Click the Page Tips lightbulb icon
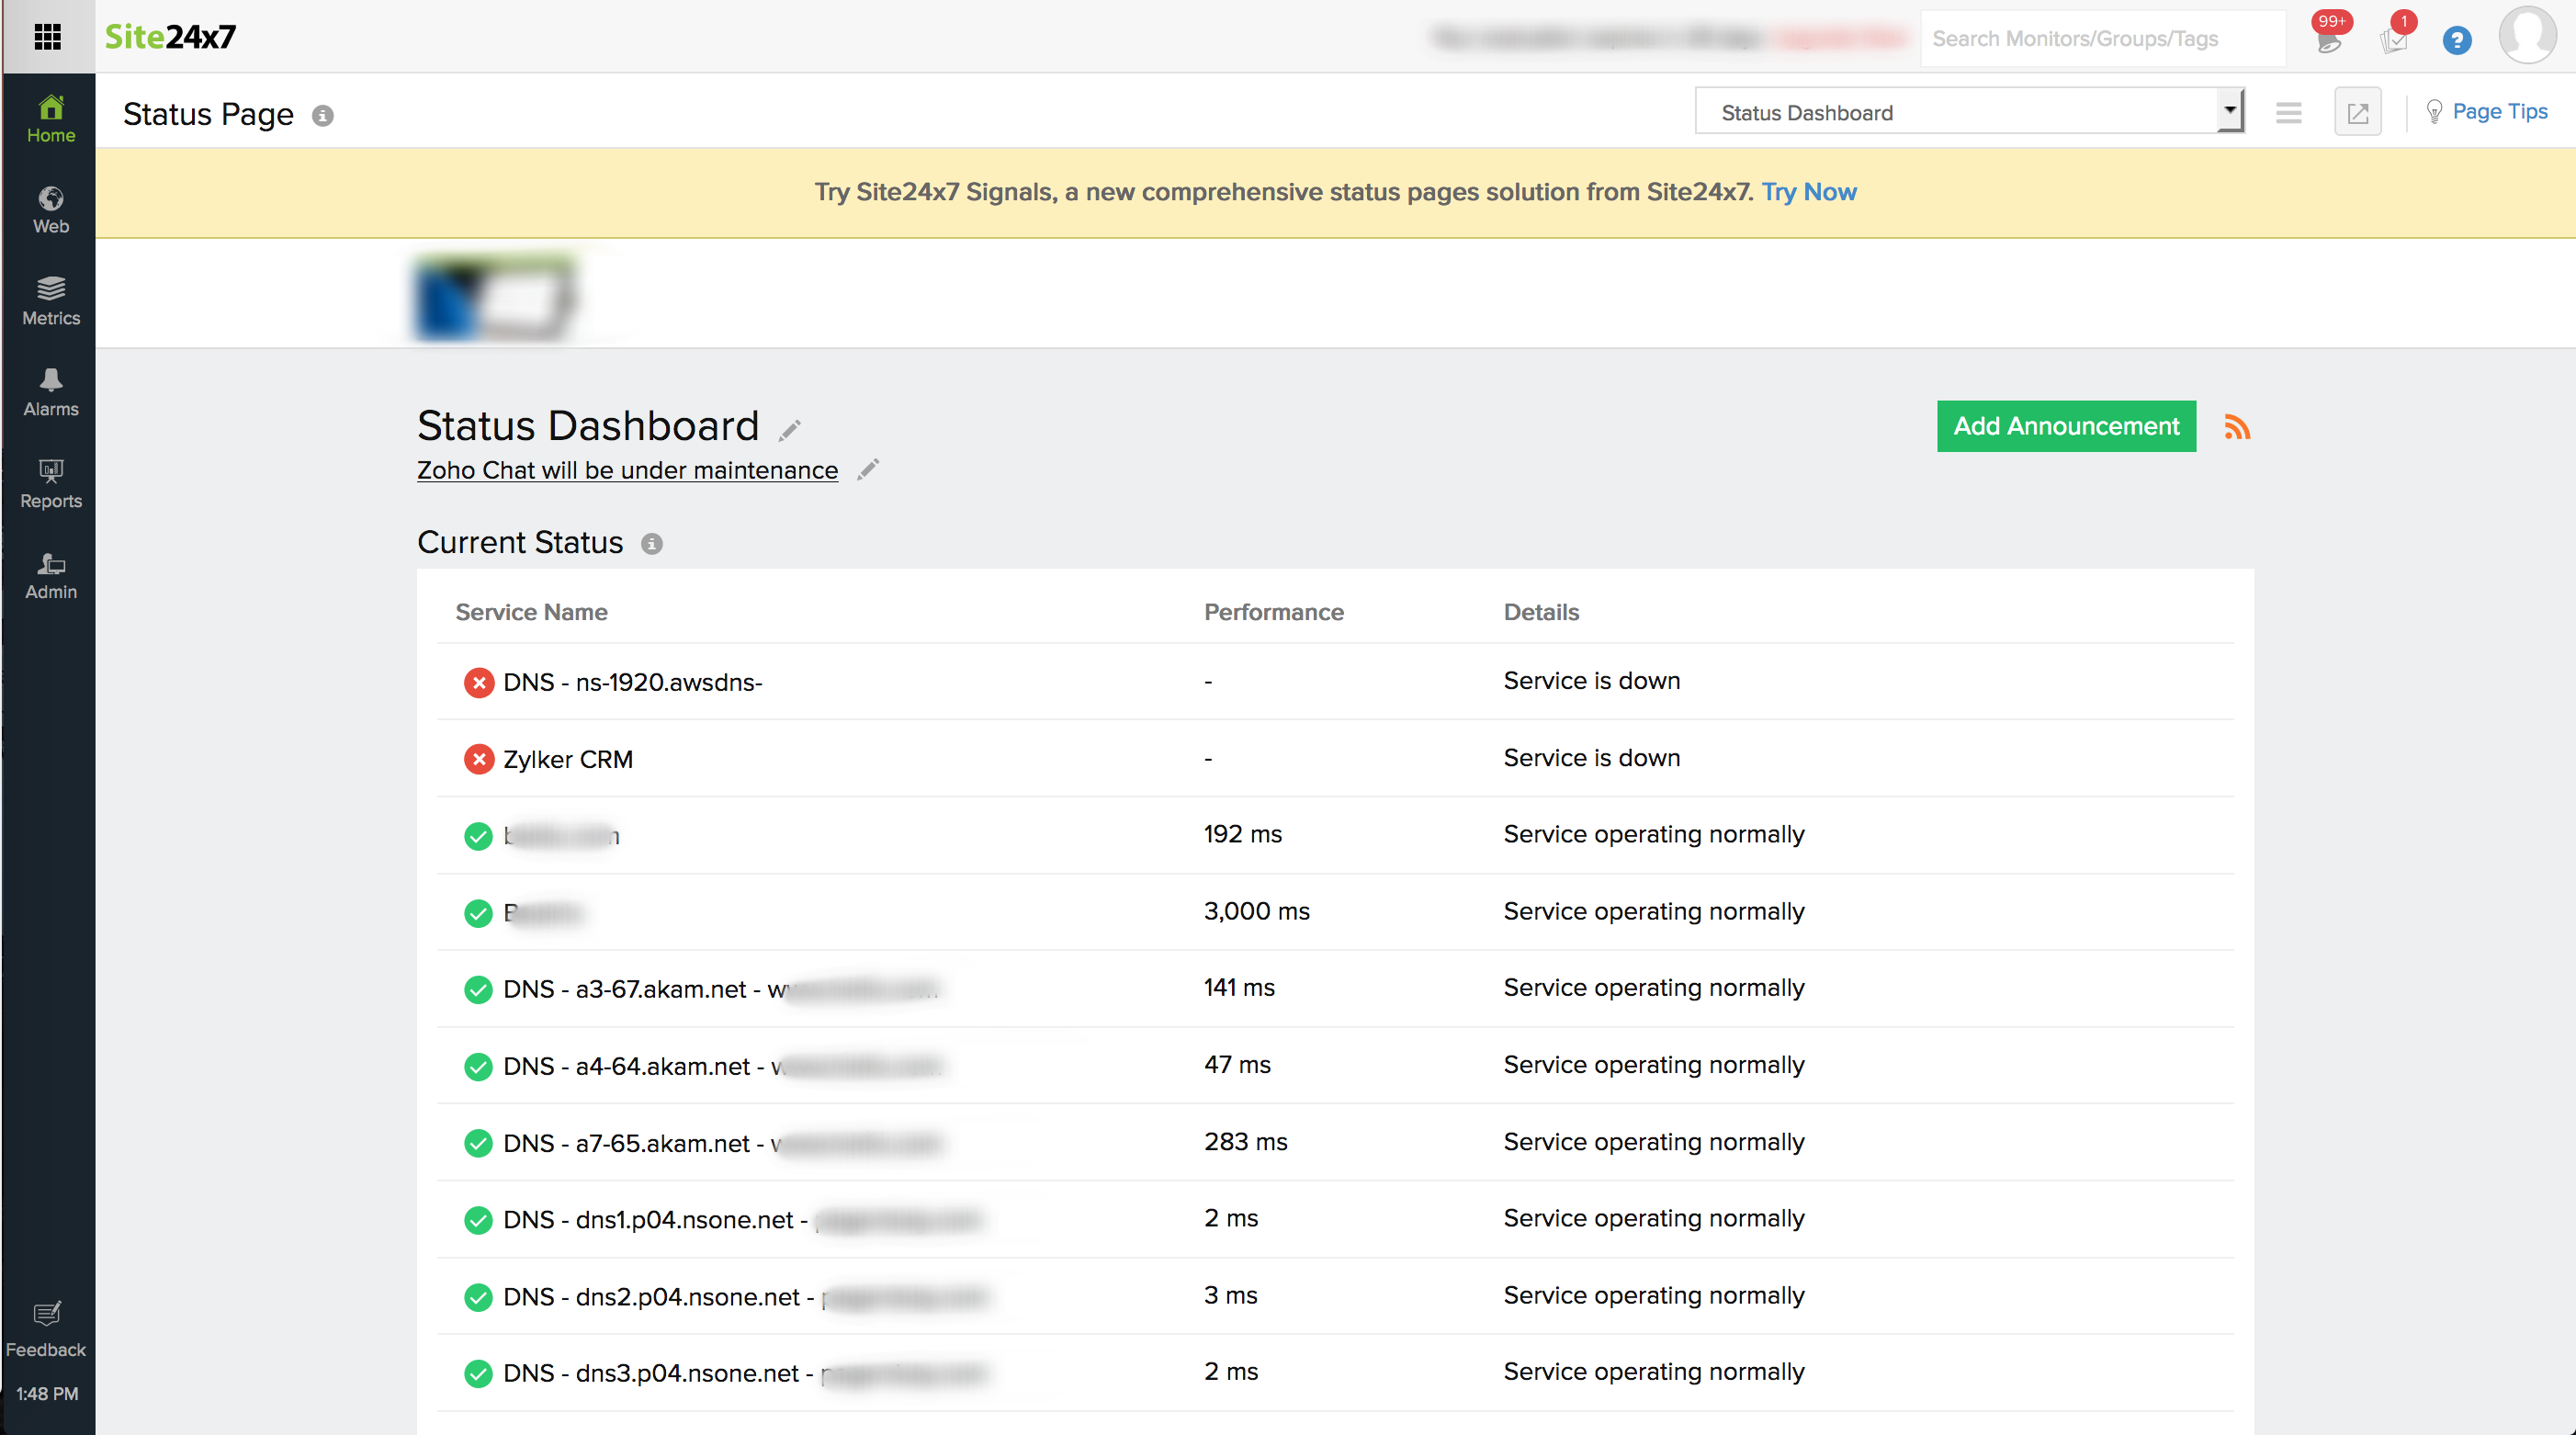The image size is (2576, 1435). [x=2434, y=112]
